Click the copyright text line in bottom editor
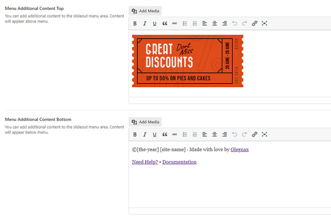 [x=190, y=150]
